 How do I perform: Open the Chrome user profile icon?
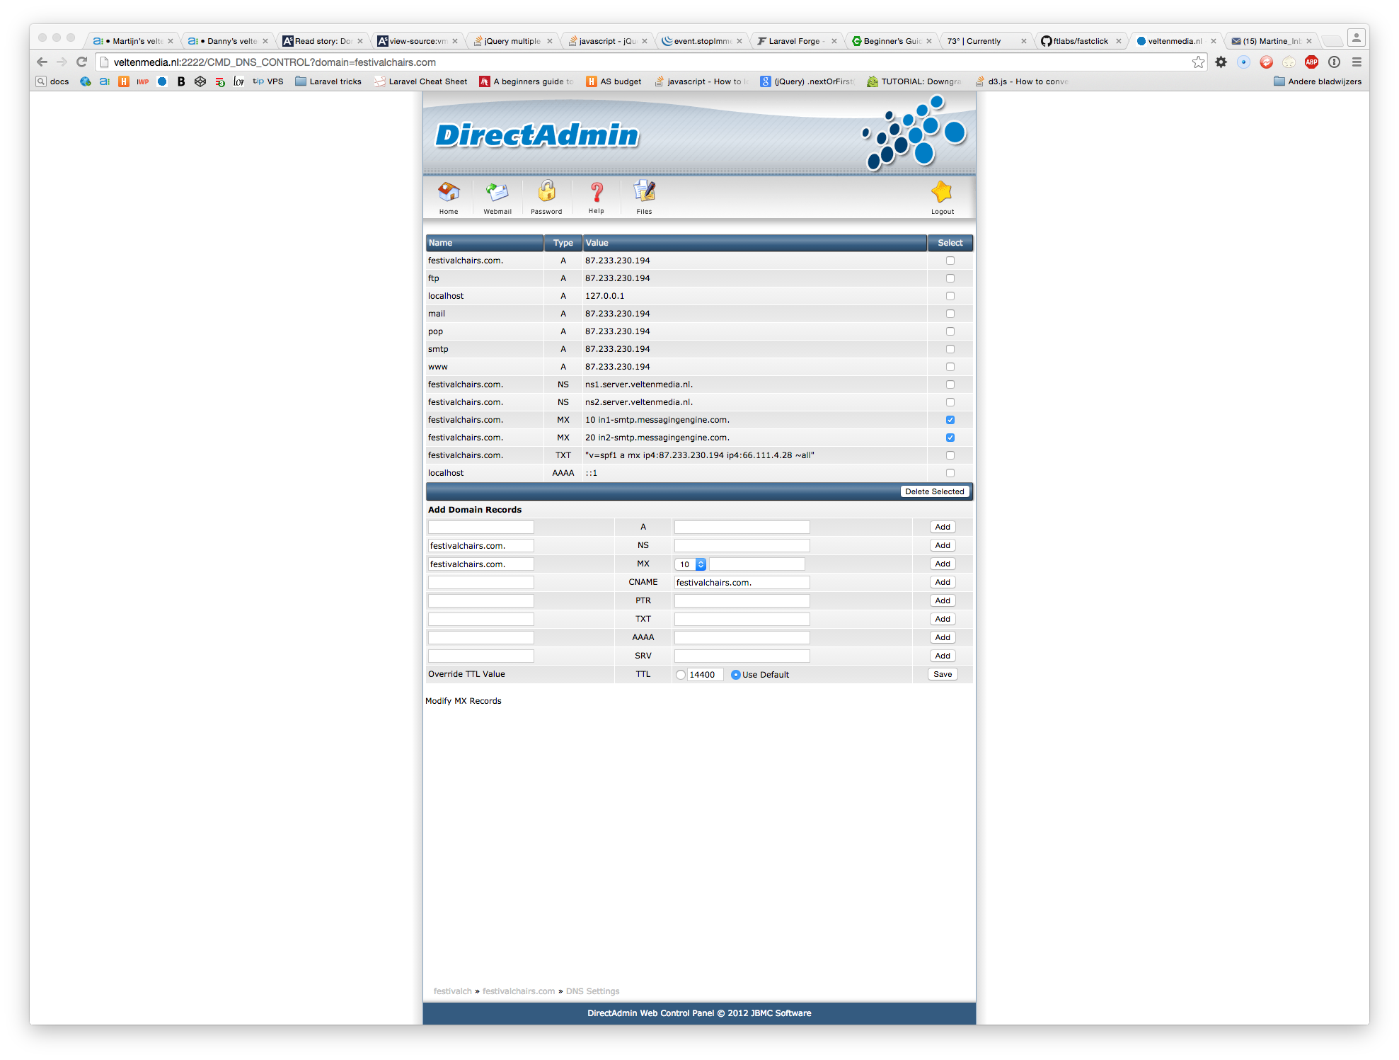(1356, 37)
